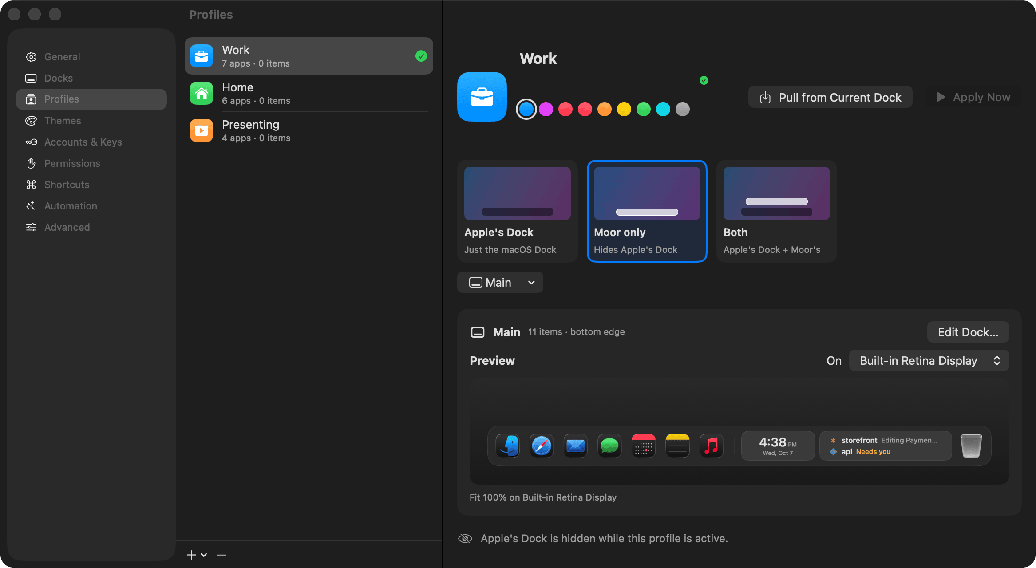Open the Permissions section
1036x568 pixels.
coord(91,163)
